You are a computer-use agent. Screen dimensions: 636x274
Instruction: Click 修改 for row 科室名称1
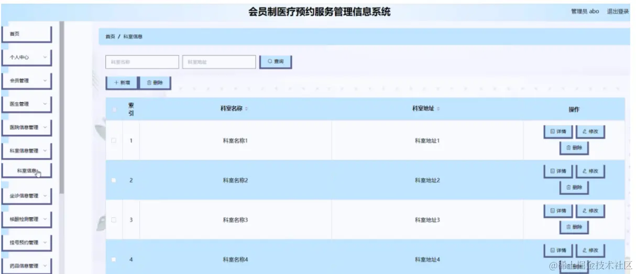pyautogui.click(x=590, y=131)
